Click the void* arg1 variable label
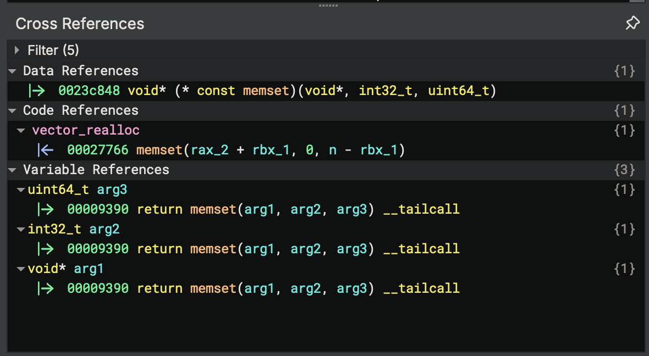This screenshot has height=356, width=649. pos(65,269)
